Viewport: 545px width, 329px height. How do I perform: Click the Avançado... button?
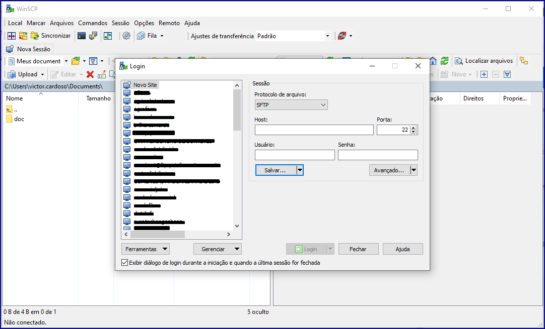pos(389,170)
